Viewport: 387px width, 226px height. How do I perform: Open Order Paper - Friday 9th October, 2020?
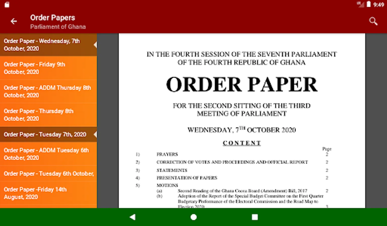(48, 68)
